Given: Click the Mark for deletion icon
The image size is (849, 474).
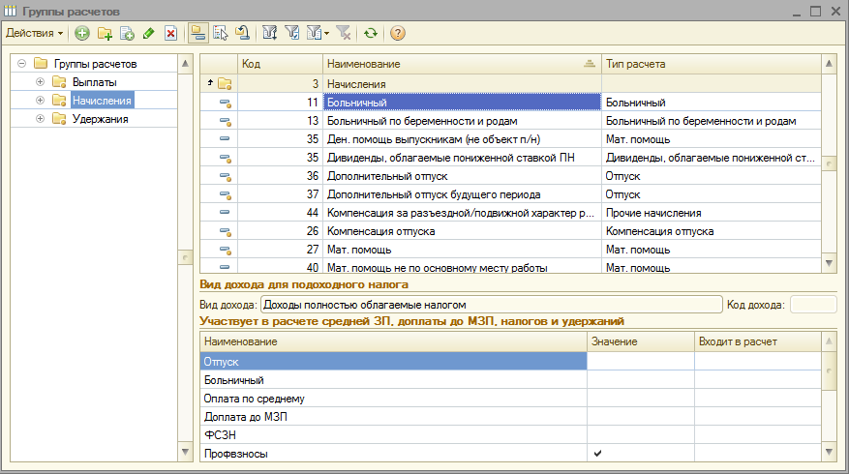Looking at the screenshot, I should coord(170,33).
